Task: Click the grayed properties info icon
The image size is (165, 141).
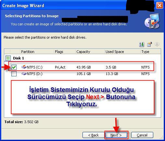Action: point(157,44)
